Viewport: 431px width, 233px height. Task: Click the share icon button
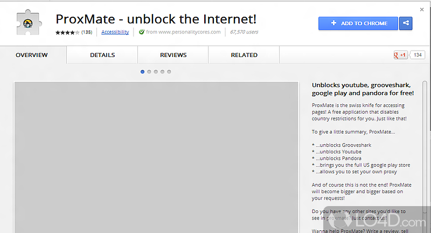click(406, 23)
